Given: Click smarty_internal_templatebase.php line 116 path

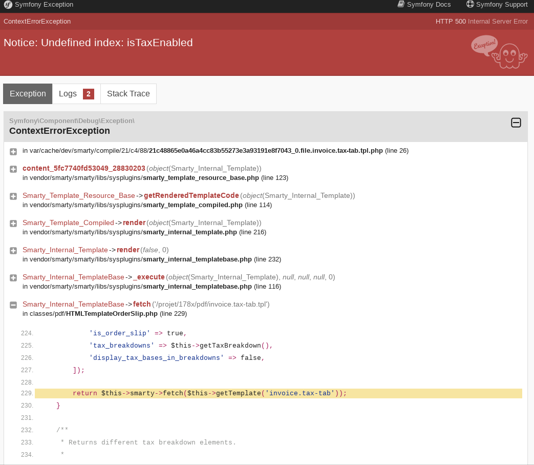Looking at the screenshot, I should [141, 287].
